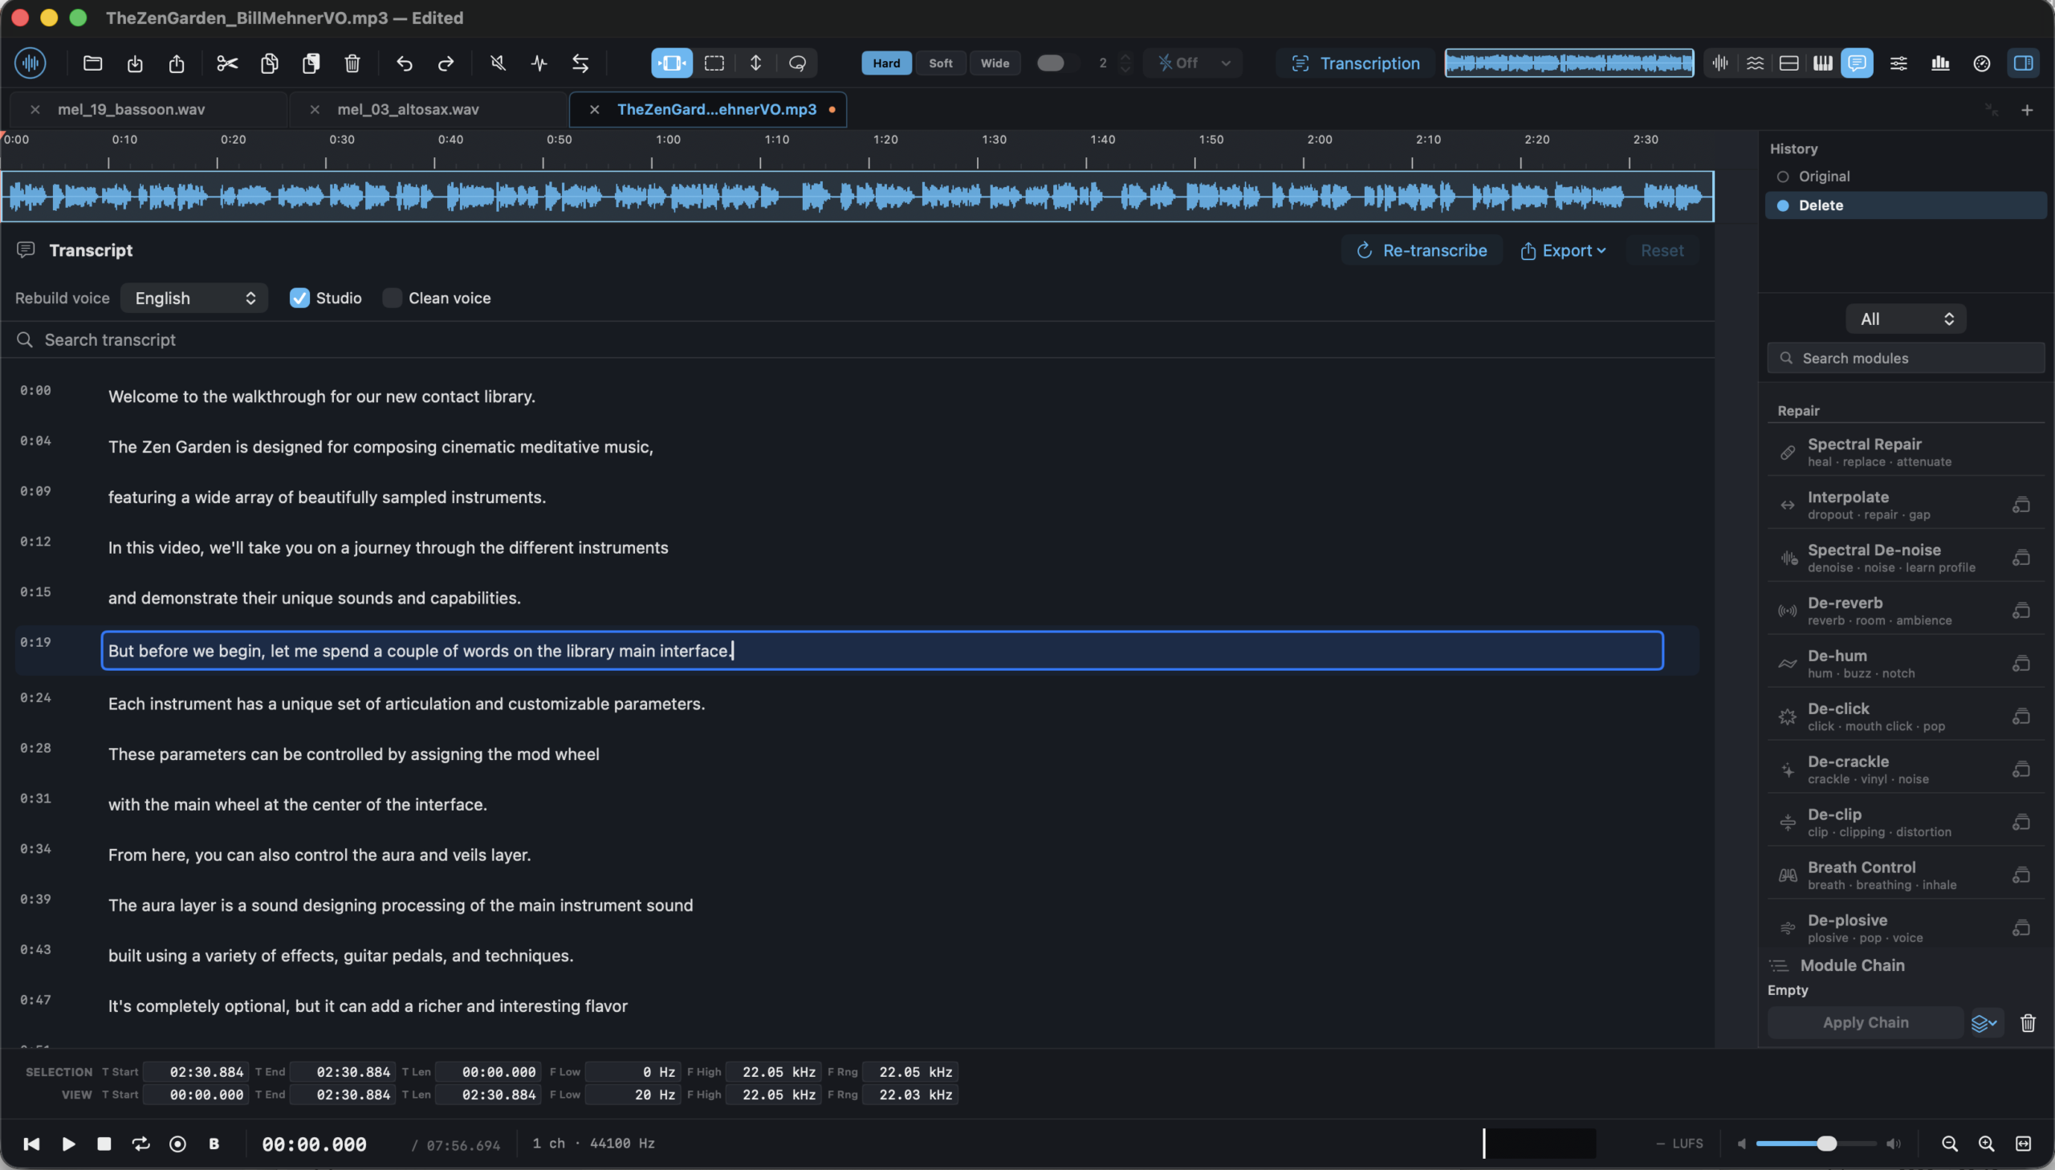Click the Re-transcribe button
This screenshot has height=1170, width=2055.
pos(1422,250)
